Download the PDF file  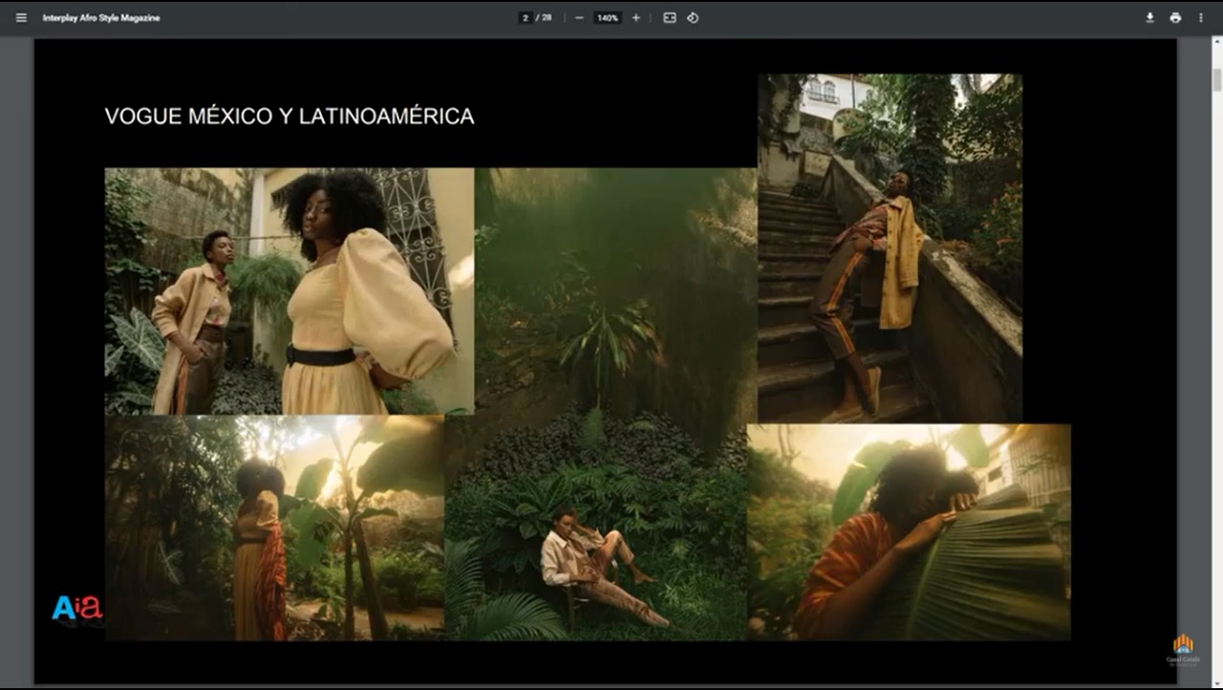coord(1149,17)
